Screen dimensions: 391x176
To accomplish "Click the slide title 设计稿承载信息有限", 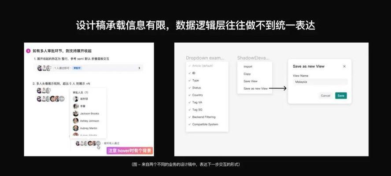I will pyautogui.click(x=121, y=26).
